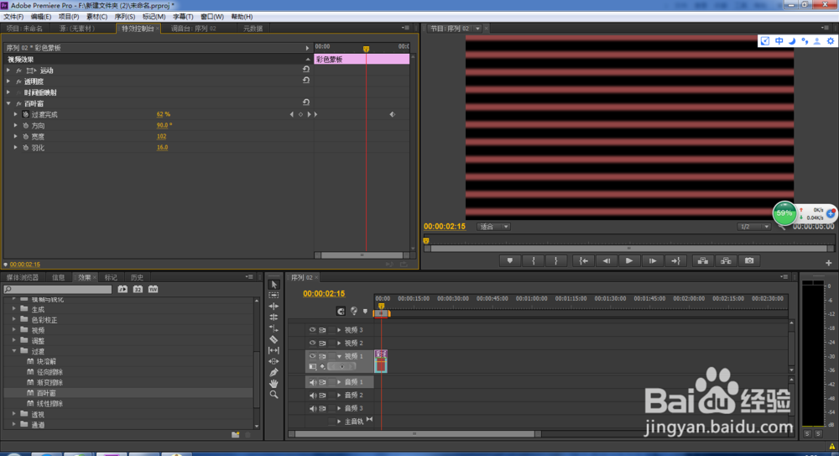Add or remove keyframe for 过渡完成

[x=300, y=114]
